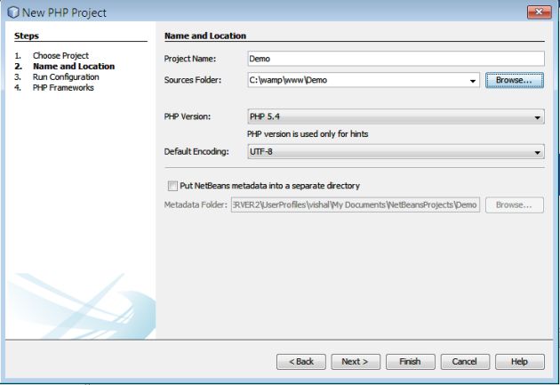Viewport: 560px width, 385px height.
Task: Click the Steps heading
Action: [27, 36]
